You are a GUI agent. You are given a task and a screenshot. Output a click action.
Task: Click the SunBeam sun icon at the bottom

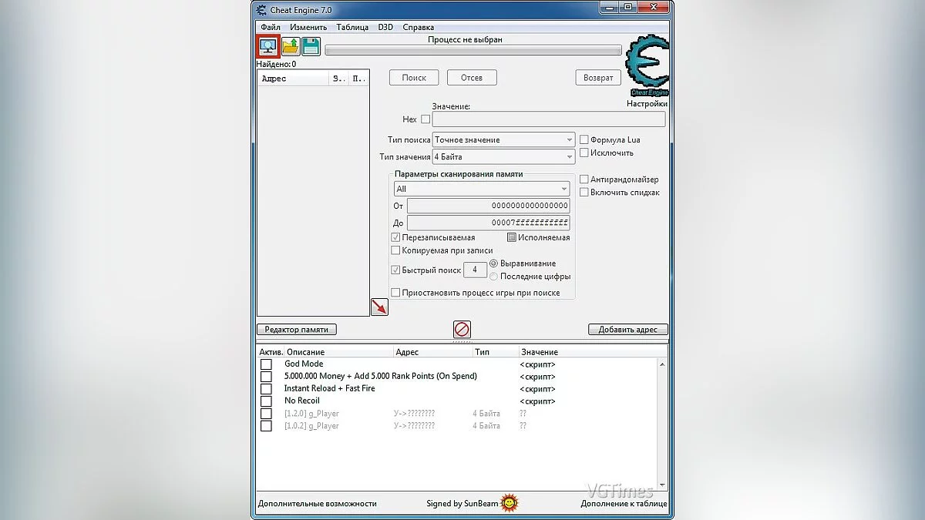tap(510, 502)
